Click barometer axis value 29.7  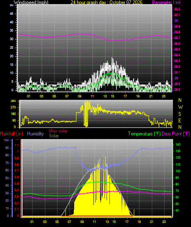point(177,38)
